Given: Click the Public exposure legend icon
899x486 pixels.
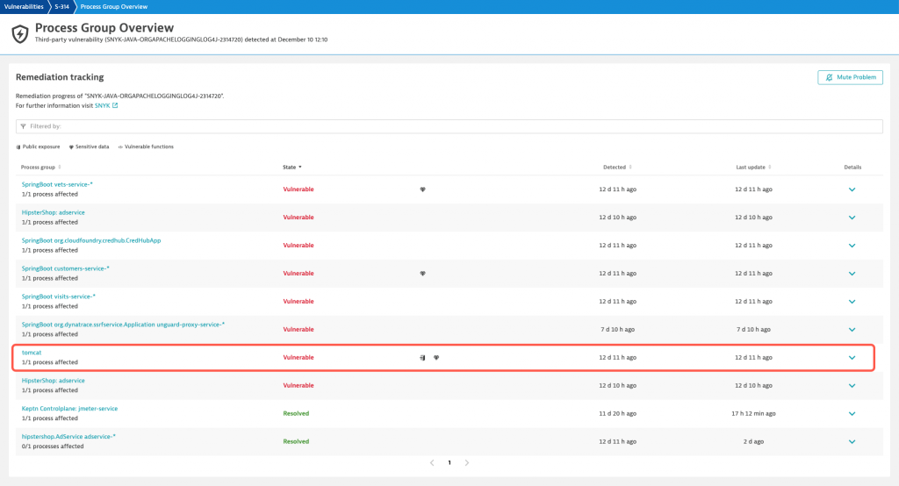Looking at the screenshot, I should pos(18,147).
